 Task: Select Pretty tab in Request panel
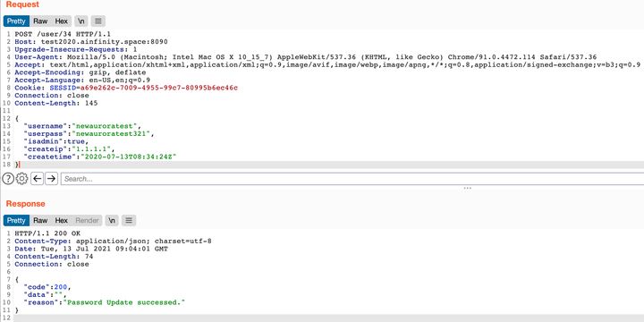[x=16, y=21]
